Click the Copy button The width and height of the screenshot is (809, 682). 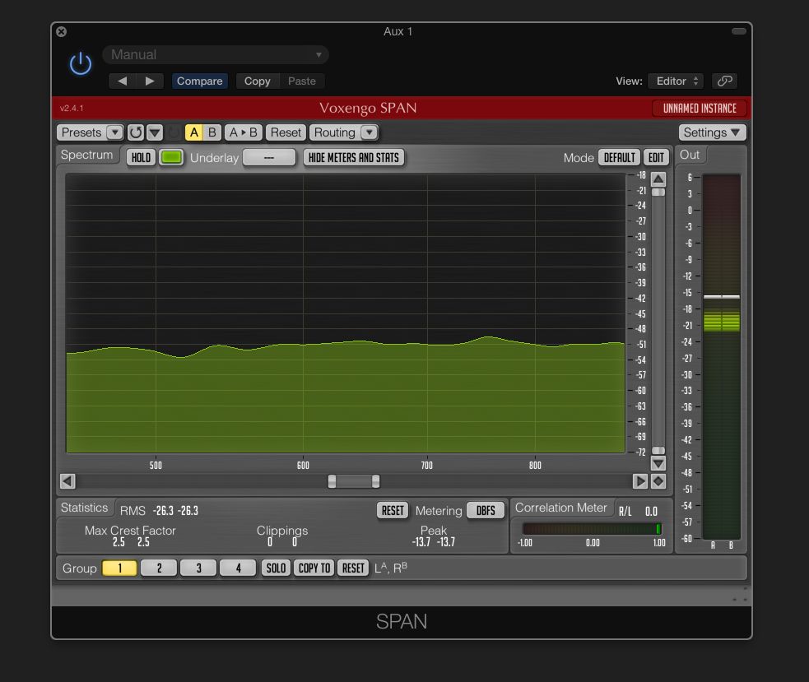257,81
